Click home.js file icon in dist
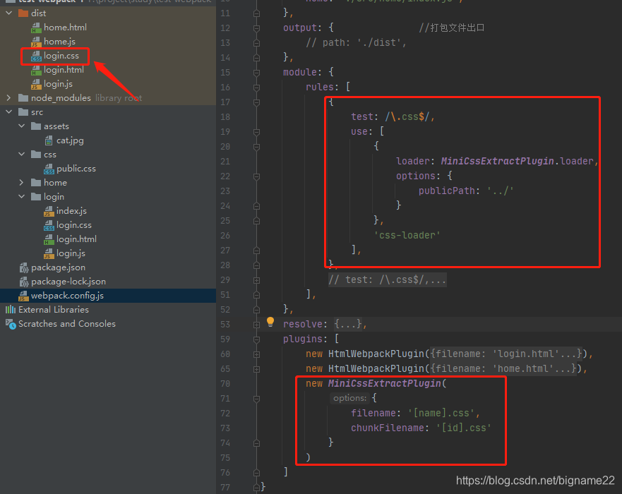Screen dimensions: 622x494 click(36, 42)
